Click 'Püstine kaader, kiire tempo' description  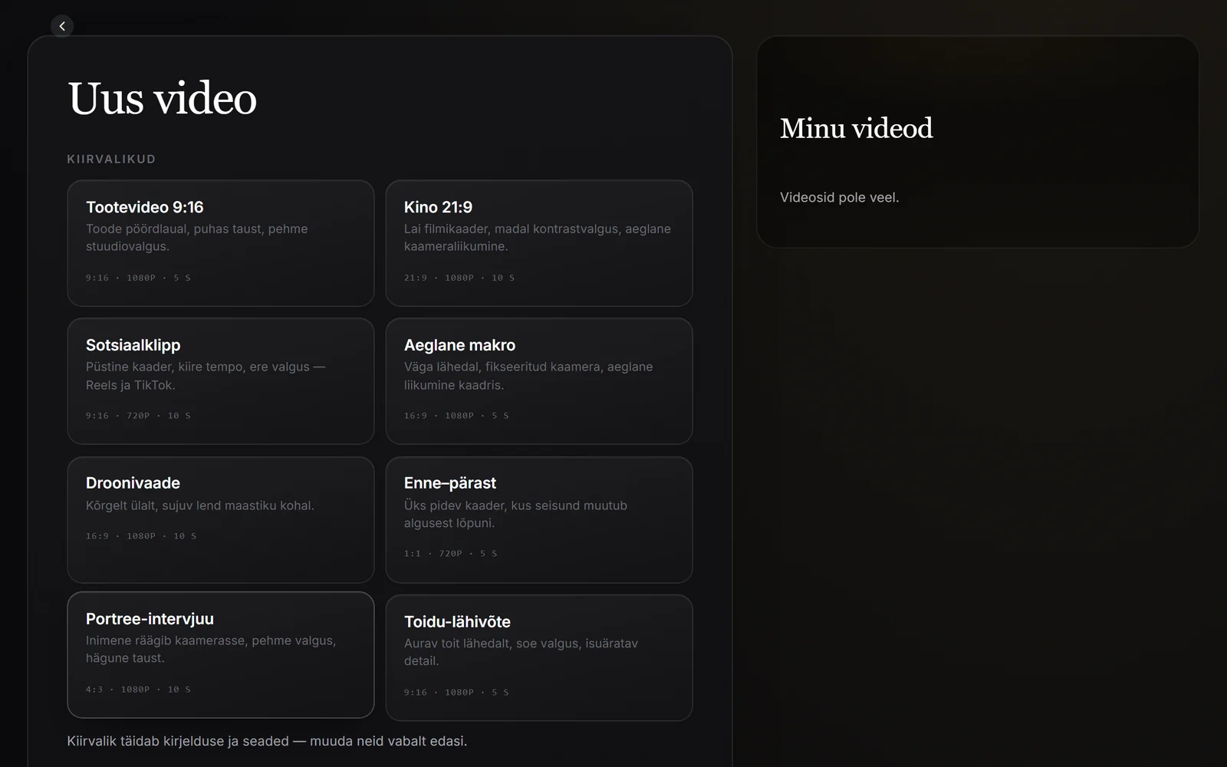click(x=206, y=376)
